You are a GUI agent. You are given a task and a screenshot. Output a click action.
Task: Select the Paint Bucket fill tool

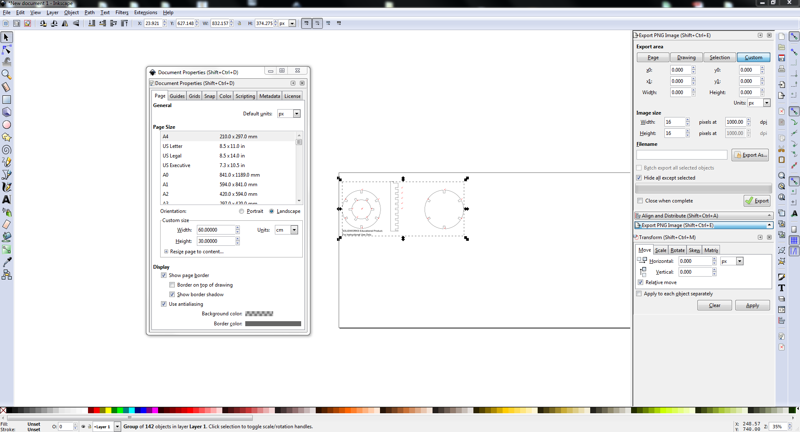7,237
